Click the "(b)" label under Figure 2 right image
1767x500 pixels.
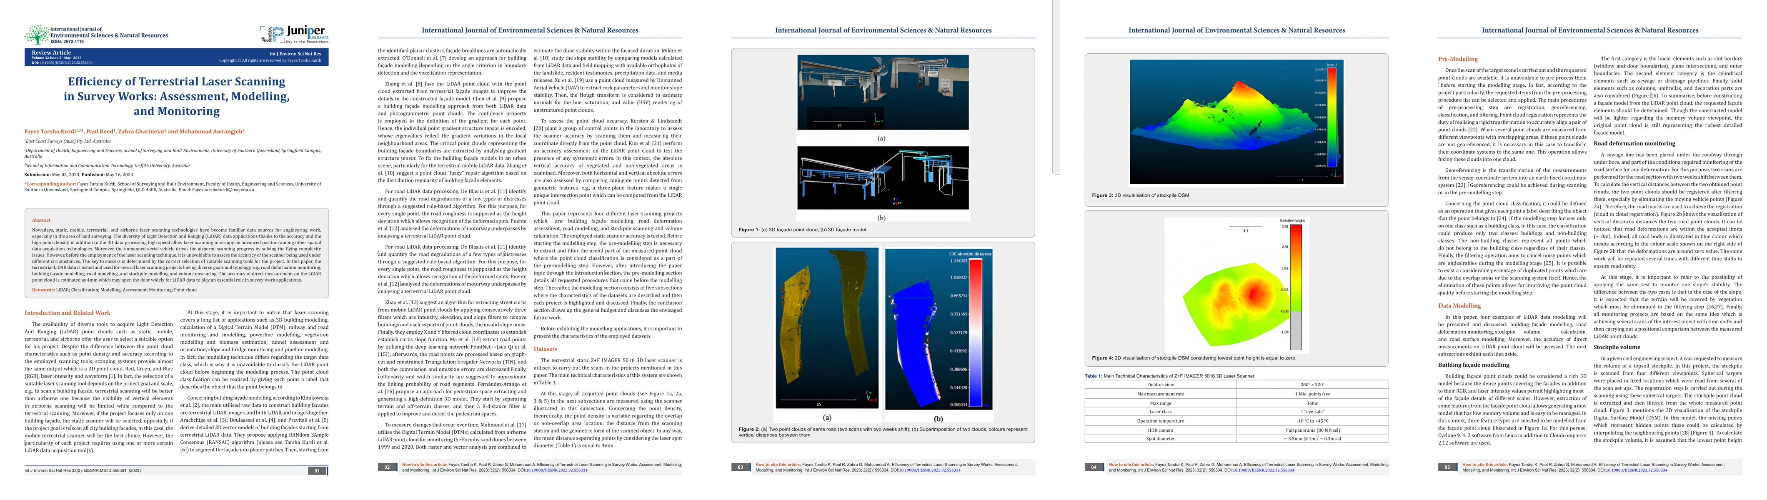coord(938,419)
